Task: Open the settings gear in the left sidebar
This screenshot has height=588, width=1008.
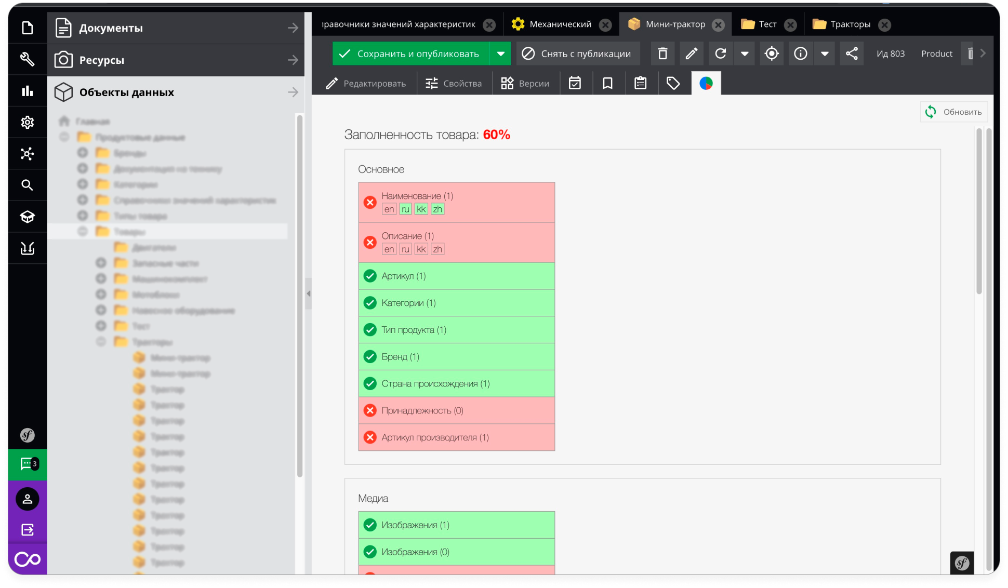Action: point(28,122)
